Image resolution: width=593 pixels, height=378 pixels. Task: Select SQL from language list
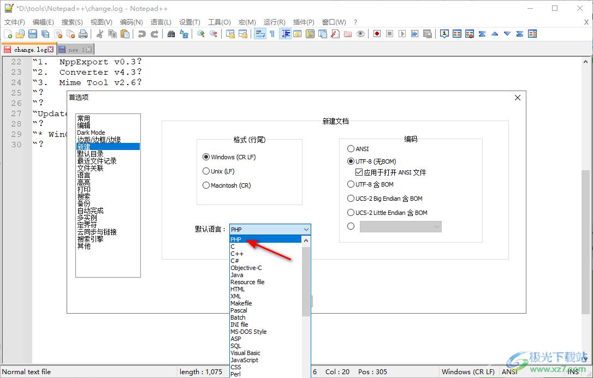coord(266,346)
